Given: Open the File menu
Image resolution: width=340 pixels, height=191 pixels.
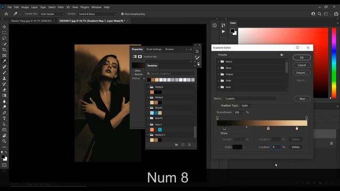Looking at the screenshot, I should [x=10, y=7].
